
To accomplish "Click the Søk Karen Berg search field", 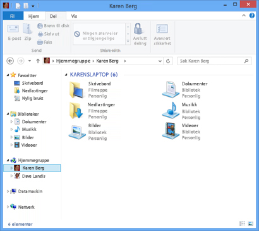I will point(214,61).
